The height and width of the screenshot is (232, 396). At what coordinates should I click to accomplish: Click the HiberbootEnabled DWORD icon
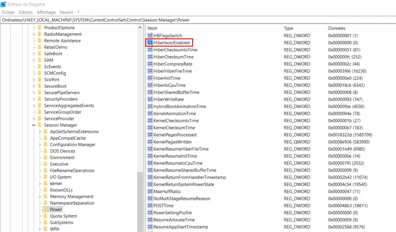click(150, 43)
